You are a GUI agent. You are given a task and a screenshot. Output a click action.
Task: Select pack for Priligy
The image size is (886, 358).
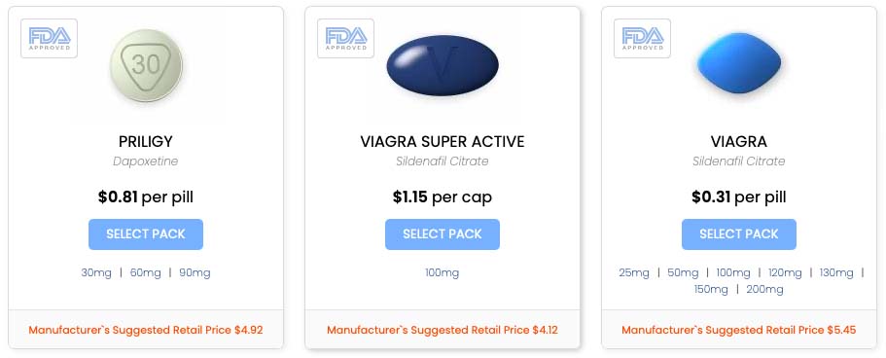point(146,234)
